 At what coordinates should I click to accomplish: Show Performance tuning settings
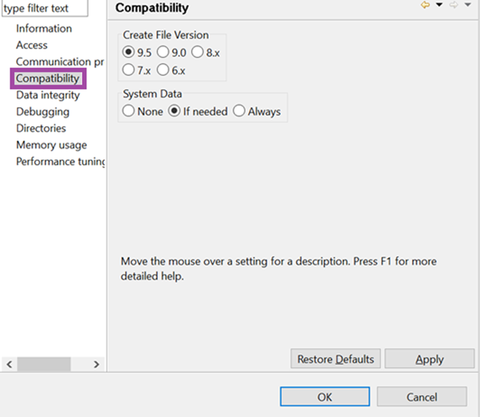coord(60,161)
